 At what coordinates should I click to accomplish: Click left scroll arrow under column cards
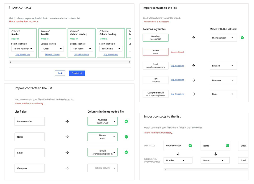[x=10, y=62]
